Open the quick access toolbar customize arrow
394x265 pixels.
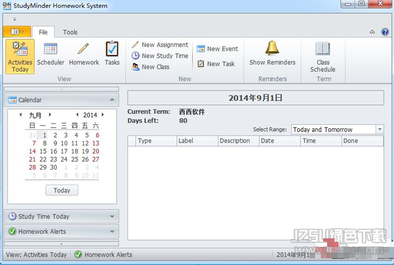[15, 19]
